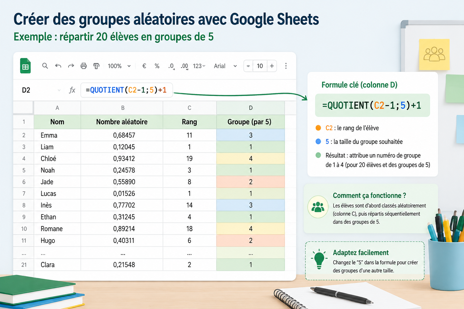The width and height of the screenshot is (464, 309).
Task: Click the value 0,21548
Action: [x=124, y=265]
